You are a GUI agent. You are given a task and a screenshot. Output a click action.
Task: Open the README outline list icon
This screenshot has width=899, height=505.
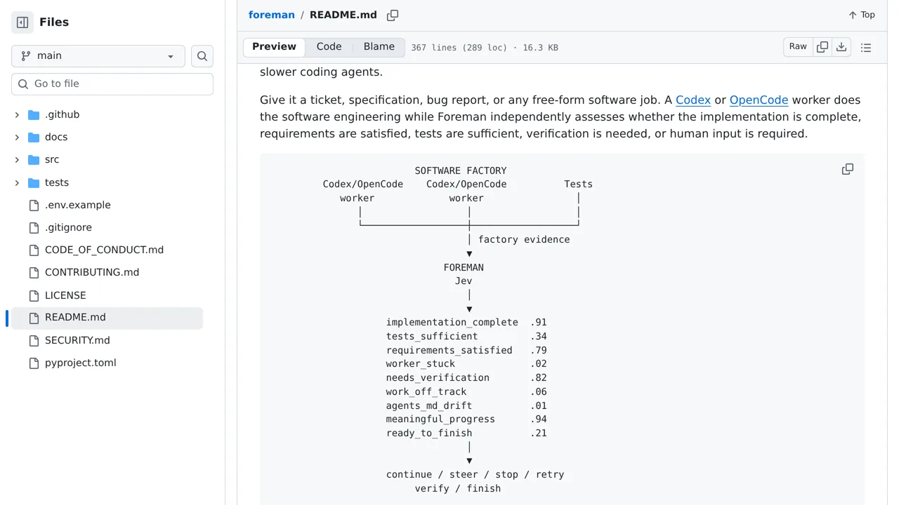pyautogui.click(x=866, y=47)
